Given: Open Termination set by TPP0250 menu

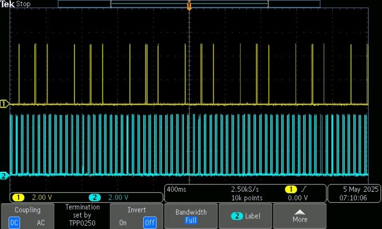Looking at the screenshot, I should click(x=82, y=215).
